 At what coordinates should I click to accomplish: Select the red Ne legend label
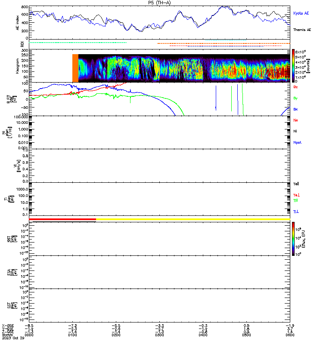coord(295,120)
